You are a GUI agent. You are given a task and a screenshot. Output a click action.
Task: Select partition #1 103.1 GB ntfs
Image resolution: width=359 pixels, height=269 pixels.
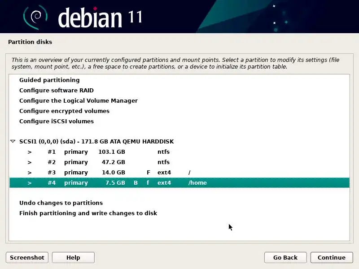click(x=179, y=152)
